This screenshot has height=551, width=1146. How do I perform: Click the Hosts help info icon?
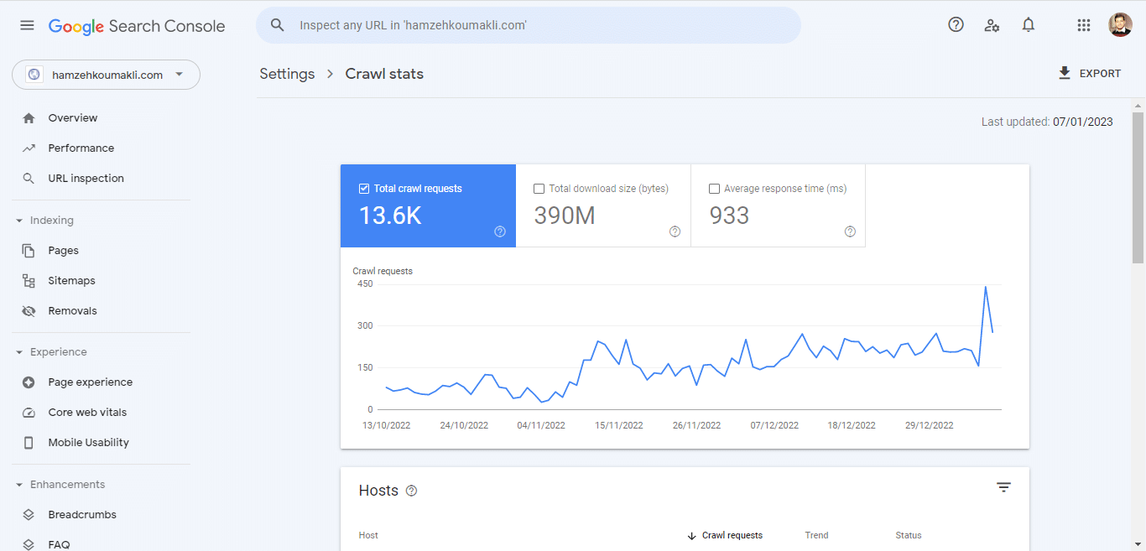click(411, 491)
